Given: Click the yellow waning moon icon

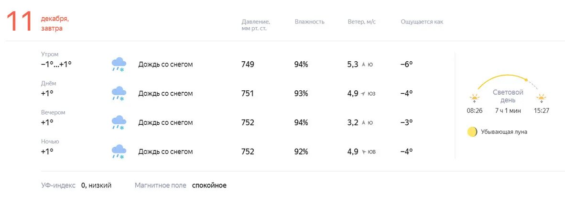Looking at the screenshot, I should click(472, 132).
